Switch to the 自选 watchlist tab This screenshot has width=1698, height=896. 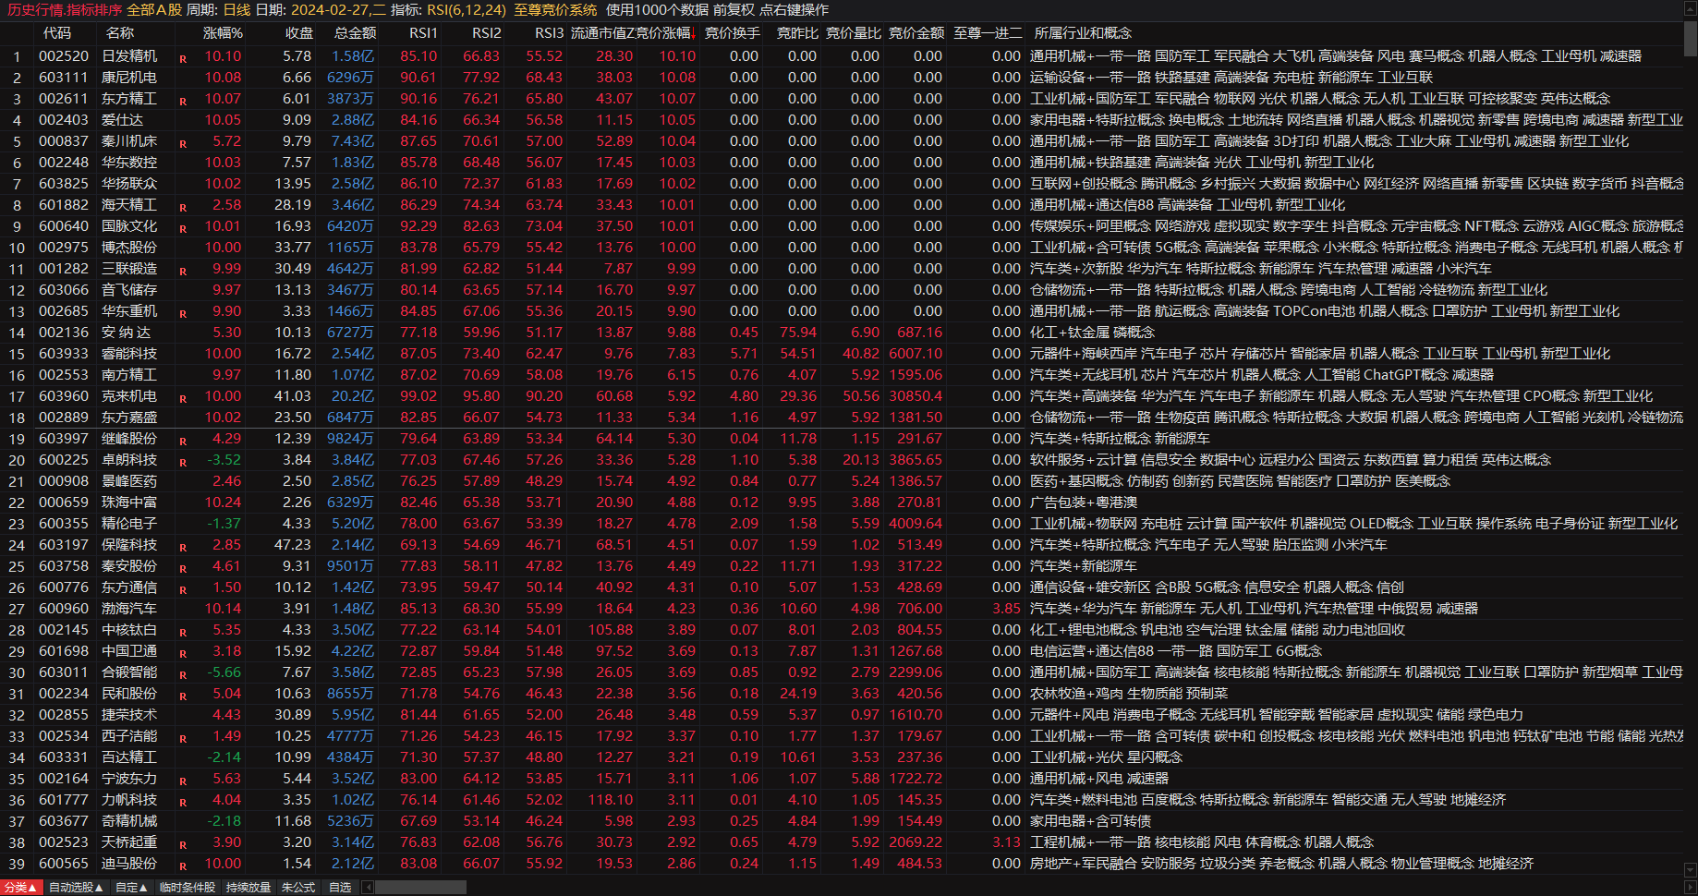[x=340, y=888]
